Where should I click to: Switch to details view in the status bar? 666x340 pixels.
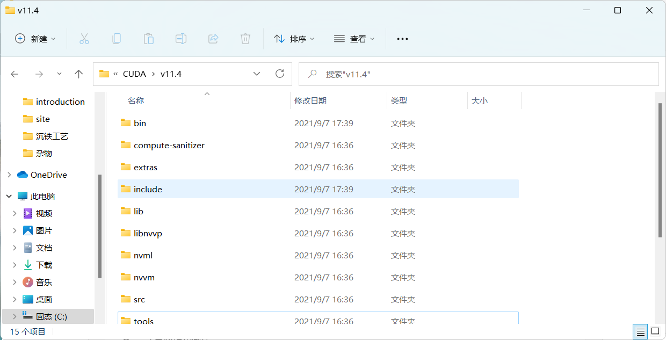[640, 331]
